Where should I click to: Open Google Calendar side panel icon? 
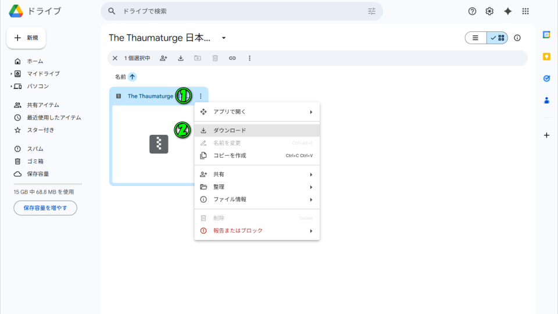[546, 34]
